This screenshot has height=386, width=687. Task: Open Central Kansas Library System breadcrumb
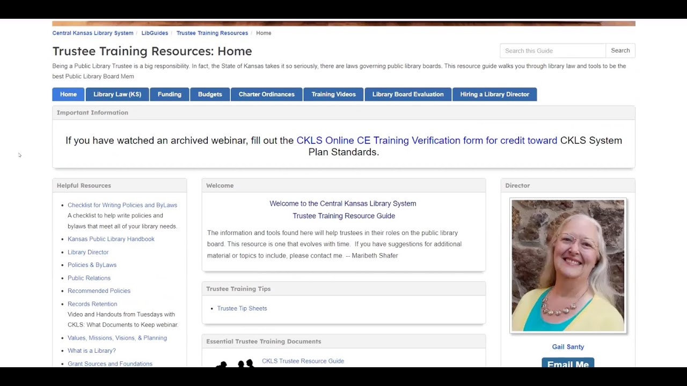(x=93, y=33)
